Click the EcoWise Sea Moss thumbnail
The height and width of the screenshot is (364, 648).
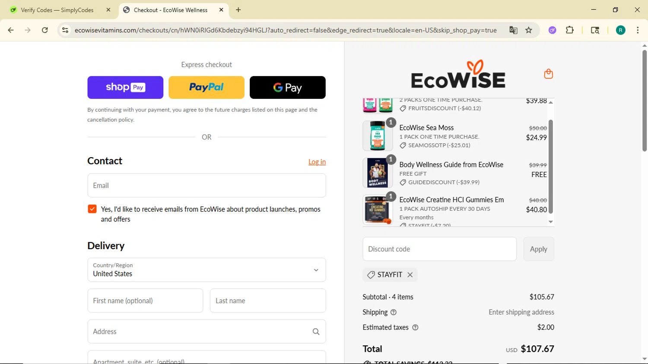tap(378, 136)
